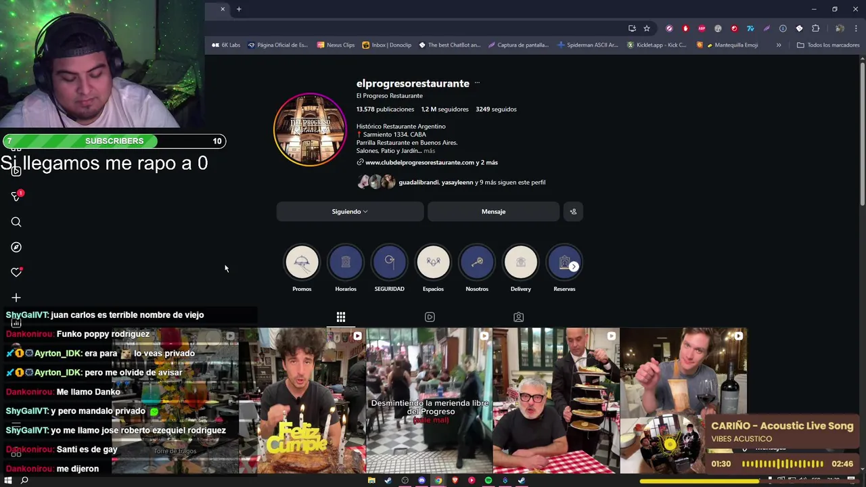This screenshot has width=866, height=487.
Task: Open Todos los marcadores folder
Action: tap(828, 45)
